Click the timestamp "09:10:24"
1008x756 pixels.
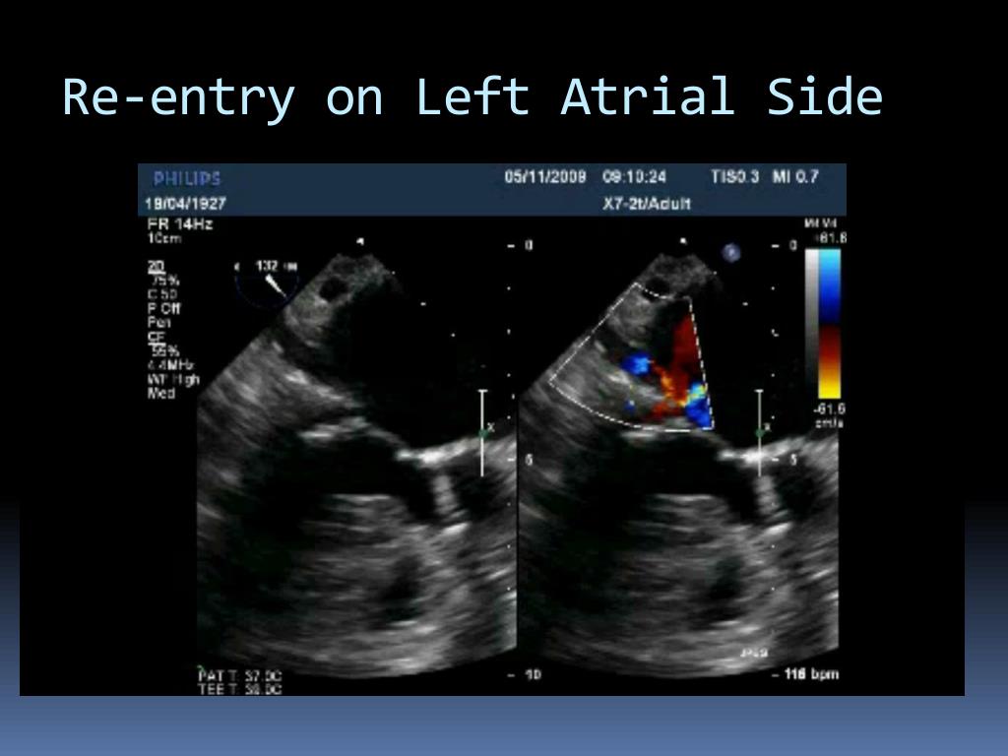click(634, 176)
